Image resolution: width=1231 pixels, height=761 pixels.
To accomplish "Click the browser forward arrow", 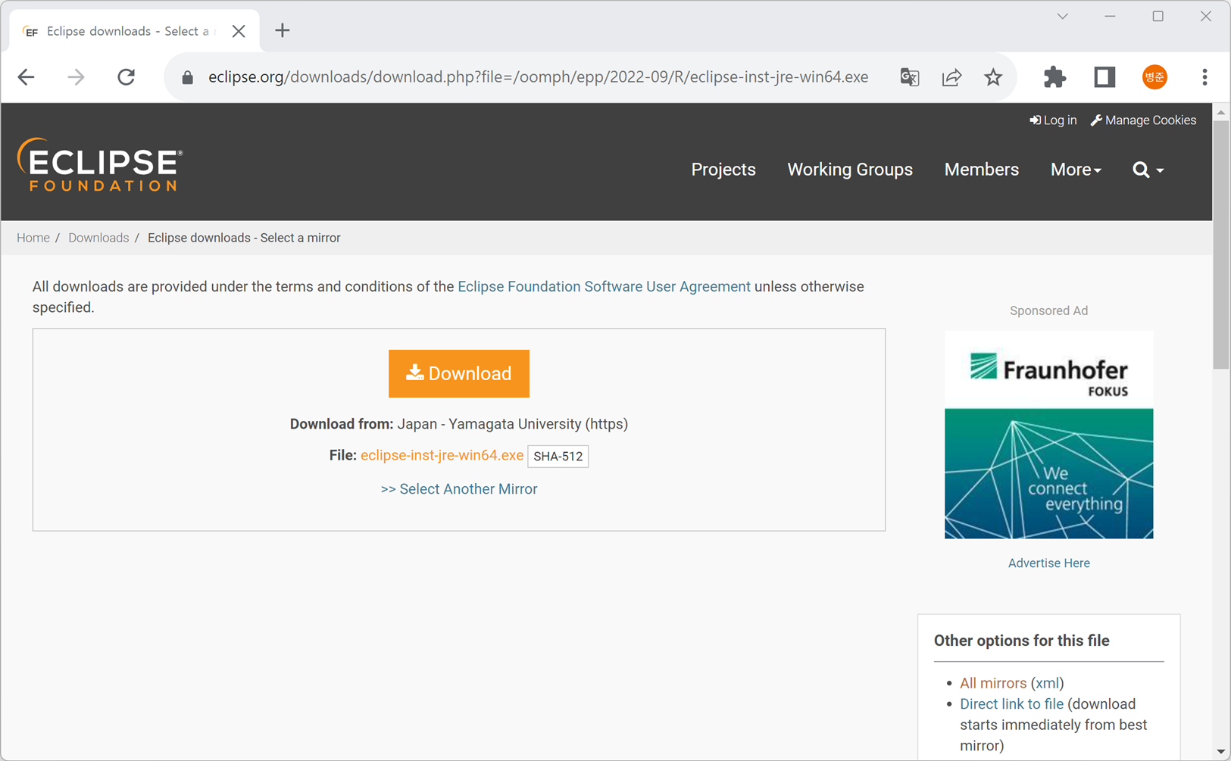I will click(76, 77).
